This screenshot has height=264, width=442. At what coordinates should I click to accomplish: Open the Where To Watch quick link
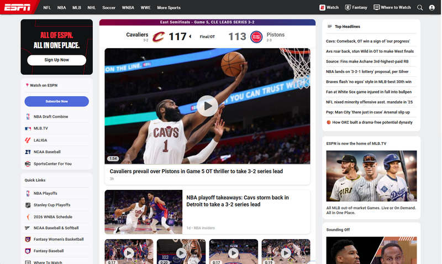coord(48,262)
